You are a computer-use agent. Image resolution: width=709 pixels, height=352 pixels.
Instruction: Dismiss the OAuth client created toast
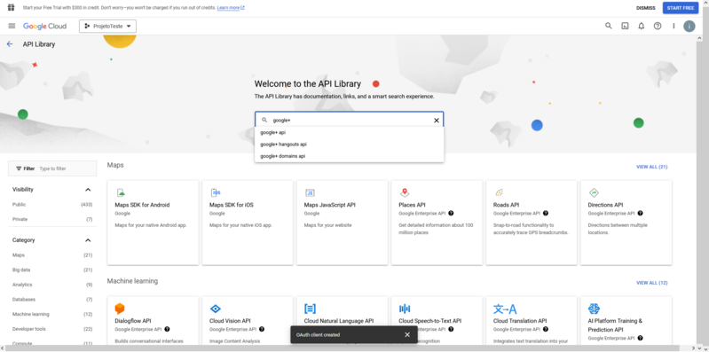(407, 335)
